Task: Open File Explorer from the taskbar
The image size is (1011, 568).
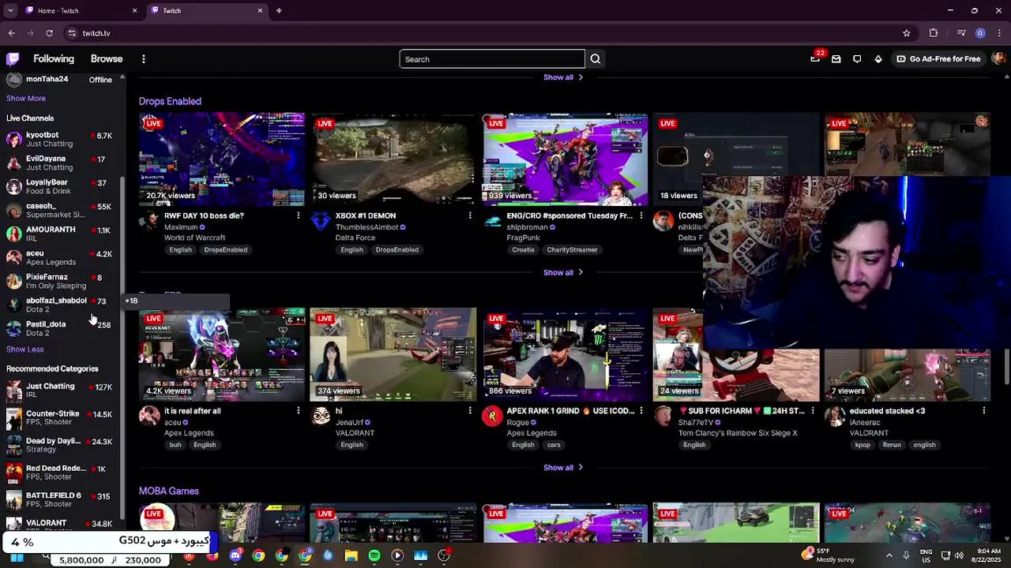Action: (x=351, y=555)
